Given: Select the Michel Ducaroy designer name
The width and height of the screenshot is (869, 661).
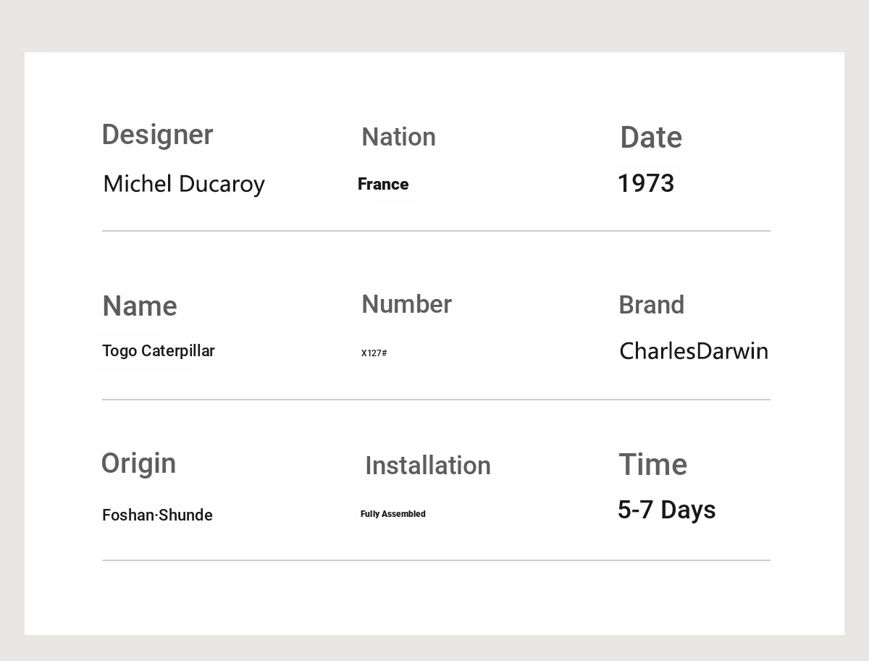Looking at the screenshot, I should pos(184,184).
